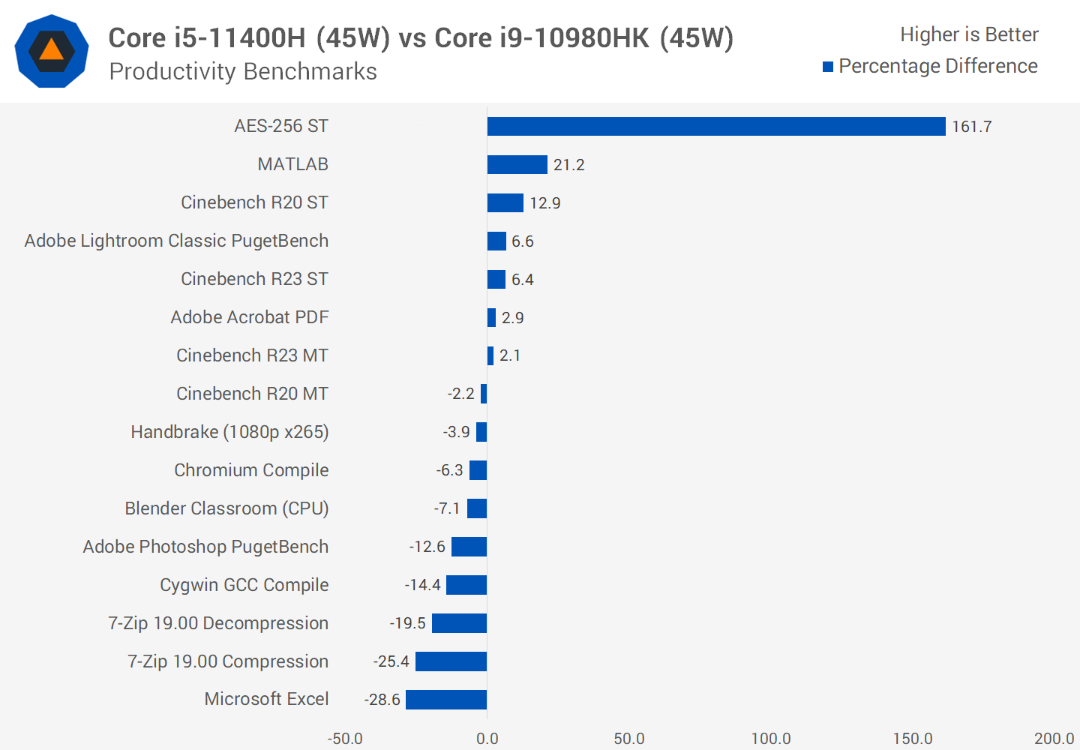Click the 7-Zip 19.00 Compression bar
Image resolution: width=1080 pixels, height=750 pixels.
point(451,661)
